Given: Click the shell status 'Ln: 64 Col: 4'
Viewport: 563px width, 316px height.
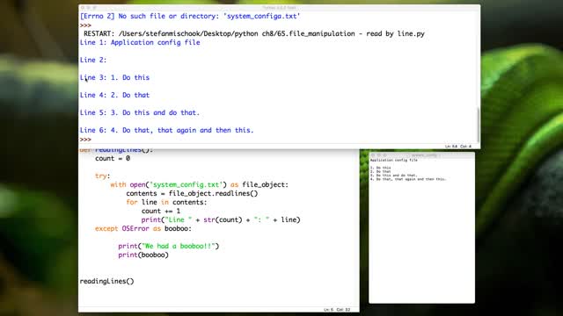Looking at the screenshot, I should pos(457,147).
